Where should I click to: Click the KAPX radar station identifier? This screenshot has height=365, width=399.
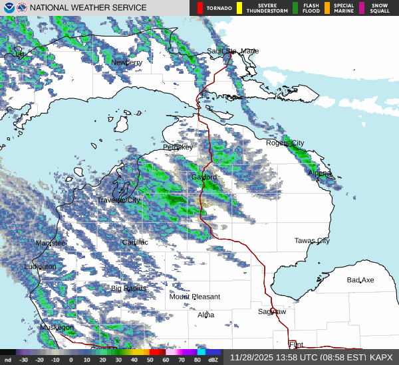point(382,357)
